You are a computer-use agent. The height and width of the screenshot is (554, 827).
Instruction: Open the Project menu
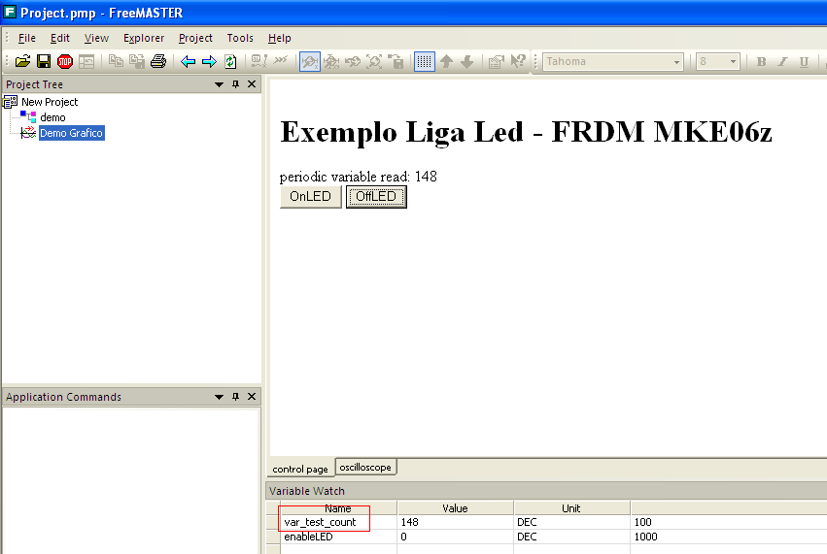click(195, 38)
